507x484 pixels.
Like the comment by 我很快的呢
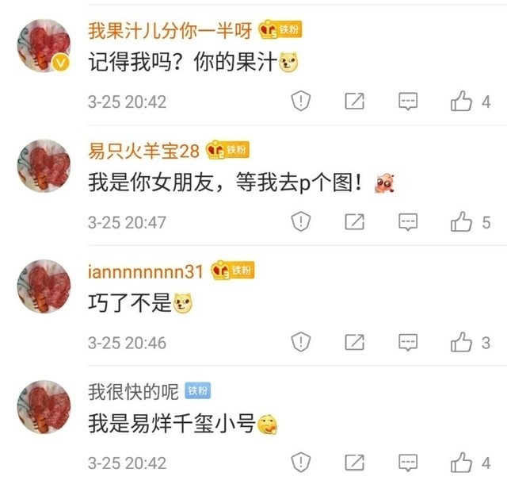(461, 463)
